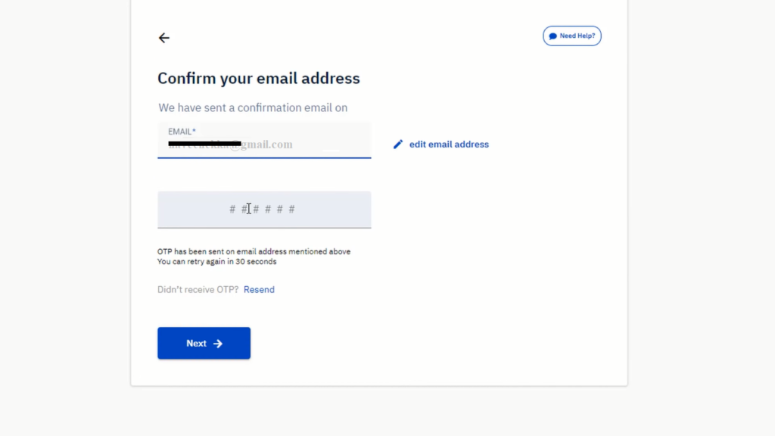This screenshot has height=436, width=775.
Task: Click the Didn't receive OTP? text
Action: pos(198,290)
